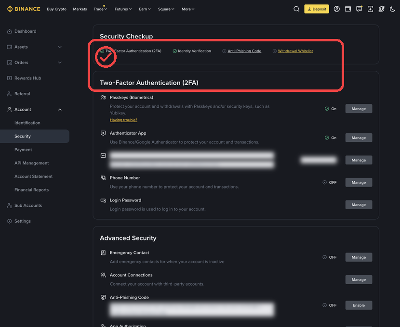Viewport: 400px width, 327px height.
Task: Click the Authenticator App shield icon
Action: tap(103, 133)
